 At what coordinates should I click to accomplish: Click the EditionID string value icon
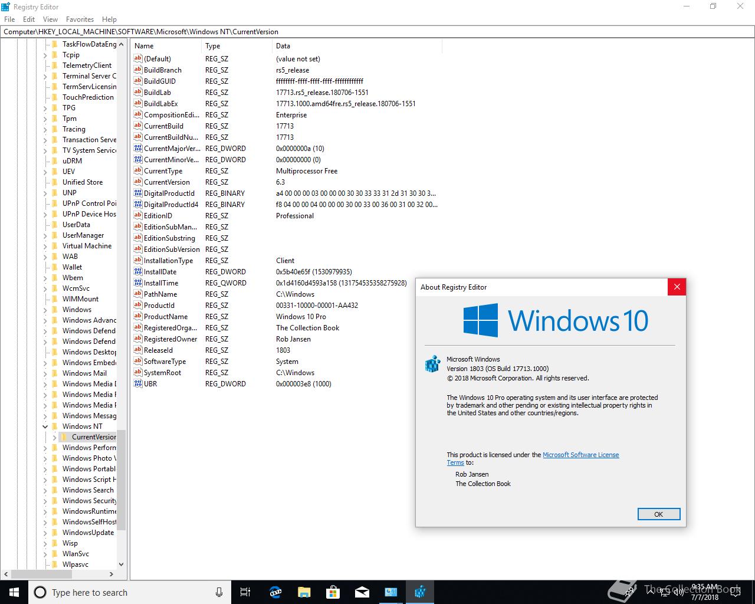[138, 215]
